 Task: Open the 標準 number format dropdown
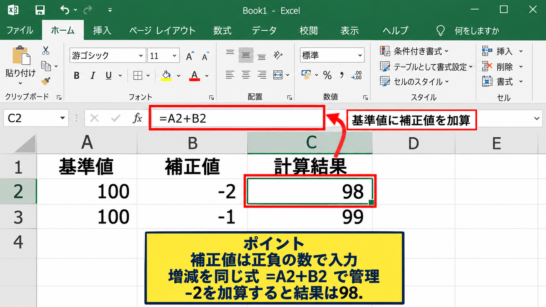(x=360, y=55)
